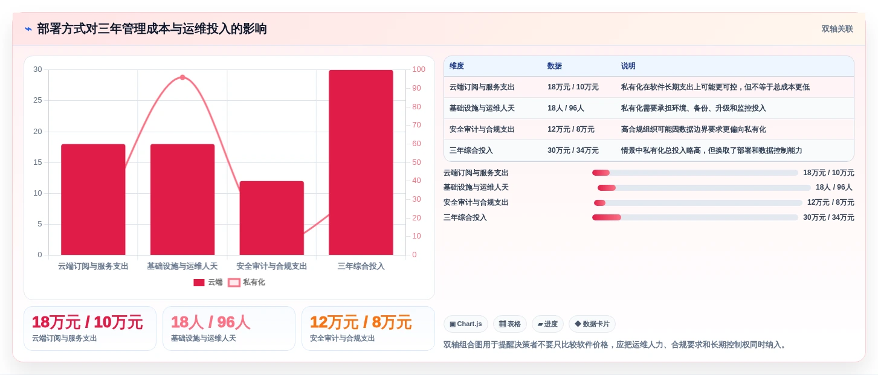
Task: Click table cell 云端订阅与服务支出
Action: [482, 88]
